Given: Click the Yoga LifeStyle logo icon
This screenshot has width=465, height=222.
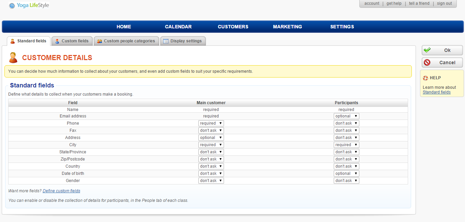Looking at the screenshot, I should pos(12,5).
